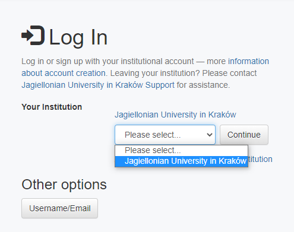
Task: Click "with your institutional account" text
Action: tap(140, 61)
